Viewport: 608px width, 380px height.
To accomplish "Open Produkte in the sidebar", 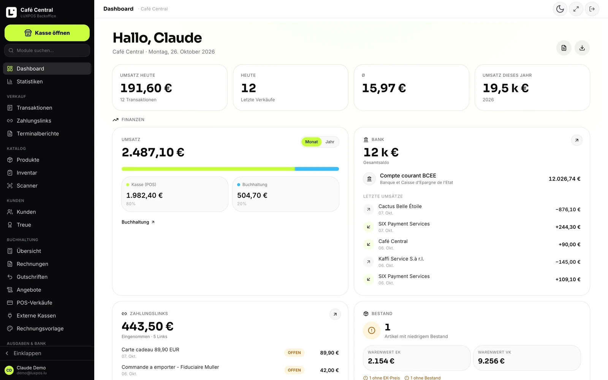I will click(x=47, y=160).
